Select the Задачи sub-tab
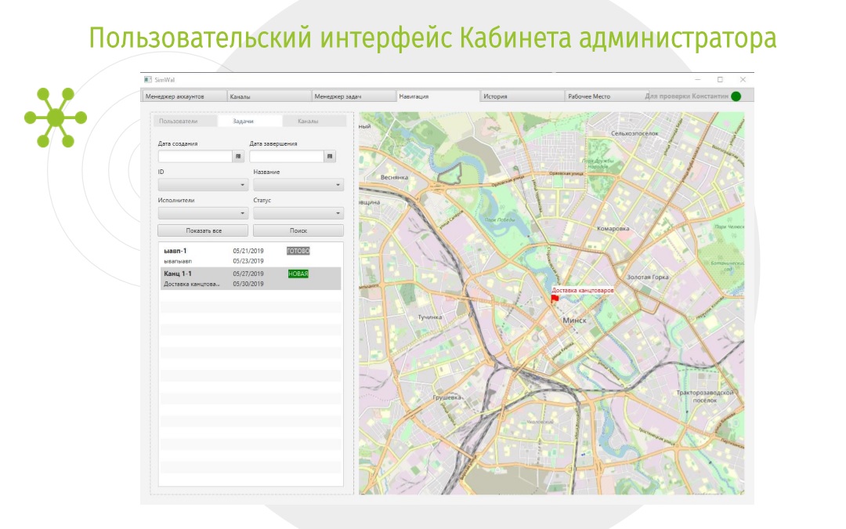Image resolution: width=846 pixels, height=529 pixels. click(x=249, y=121)
